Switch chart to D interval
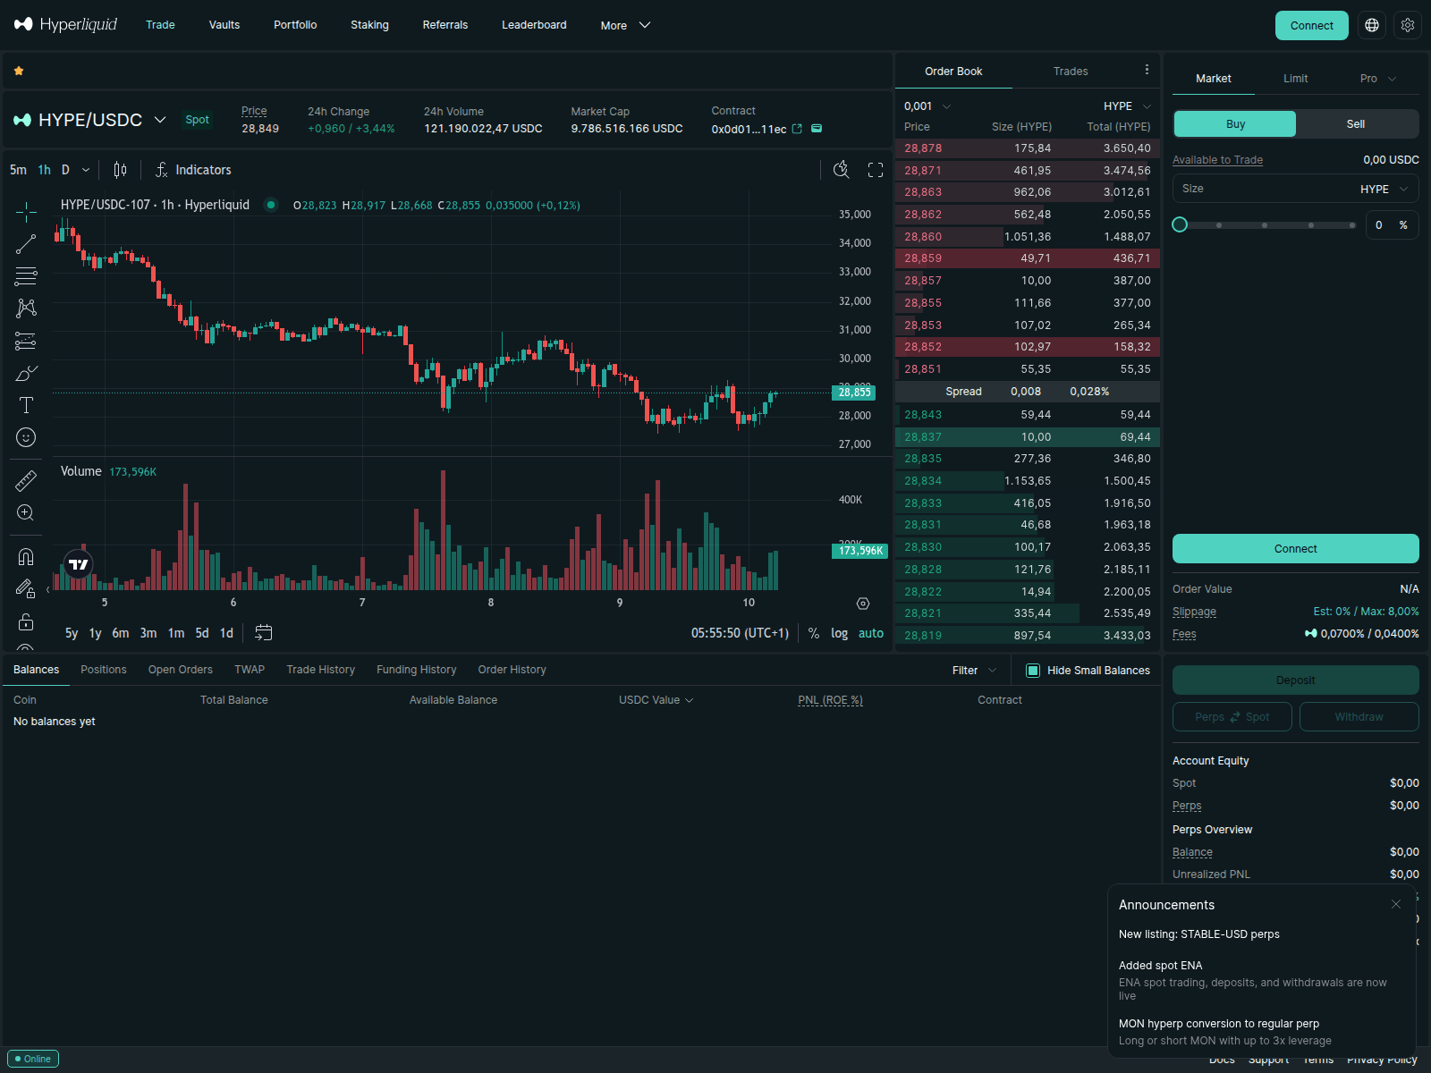Viewport: 1431px width, 1073px height. (65, 170)
